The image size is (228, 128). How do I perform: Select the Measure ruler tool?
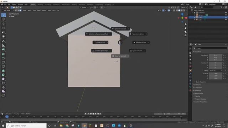3,45
